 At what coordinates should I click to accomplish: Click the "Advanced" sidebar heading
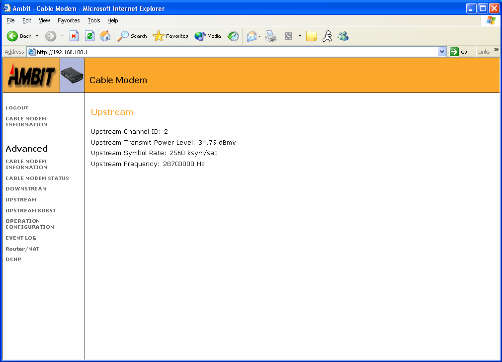tap(26, 149)
